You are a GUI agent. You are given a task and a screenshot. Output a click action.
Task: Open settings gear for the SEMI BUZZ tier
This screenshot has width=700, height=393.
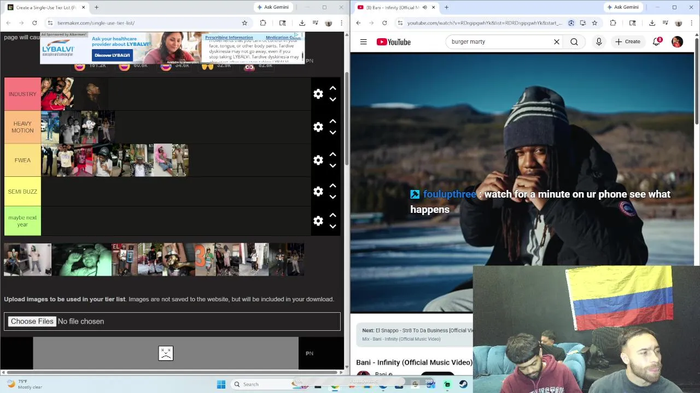(x=318, y=192)
